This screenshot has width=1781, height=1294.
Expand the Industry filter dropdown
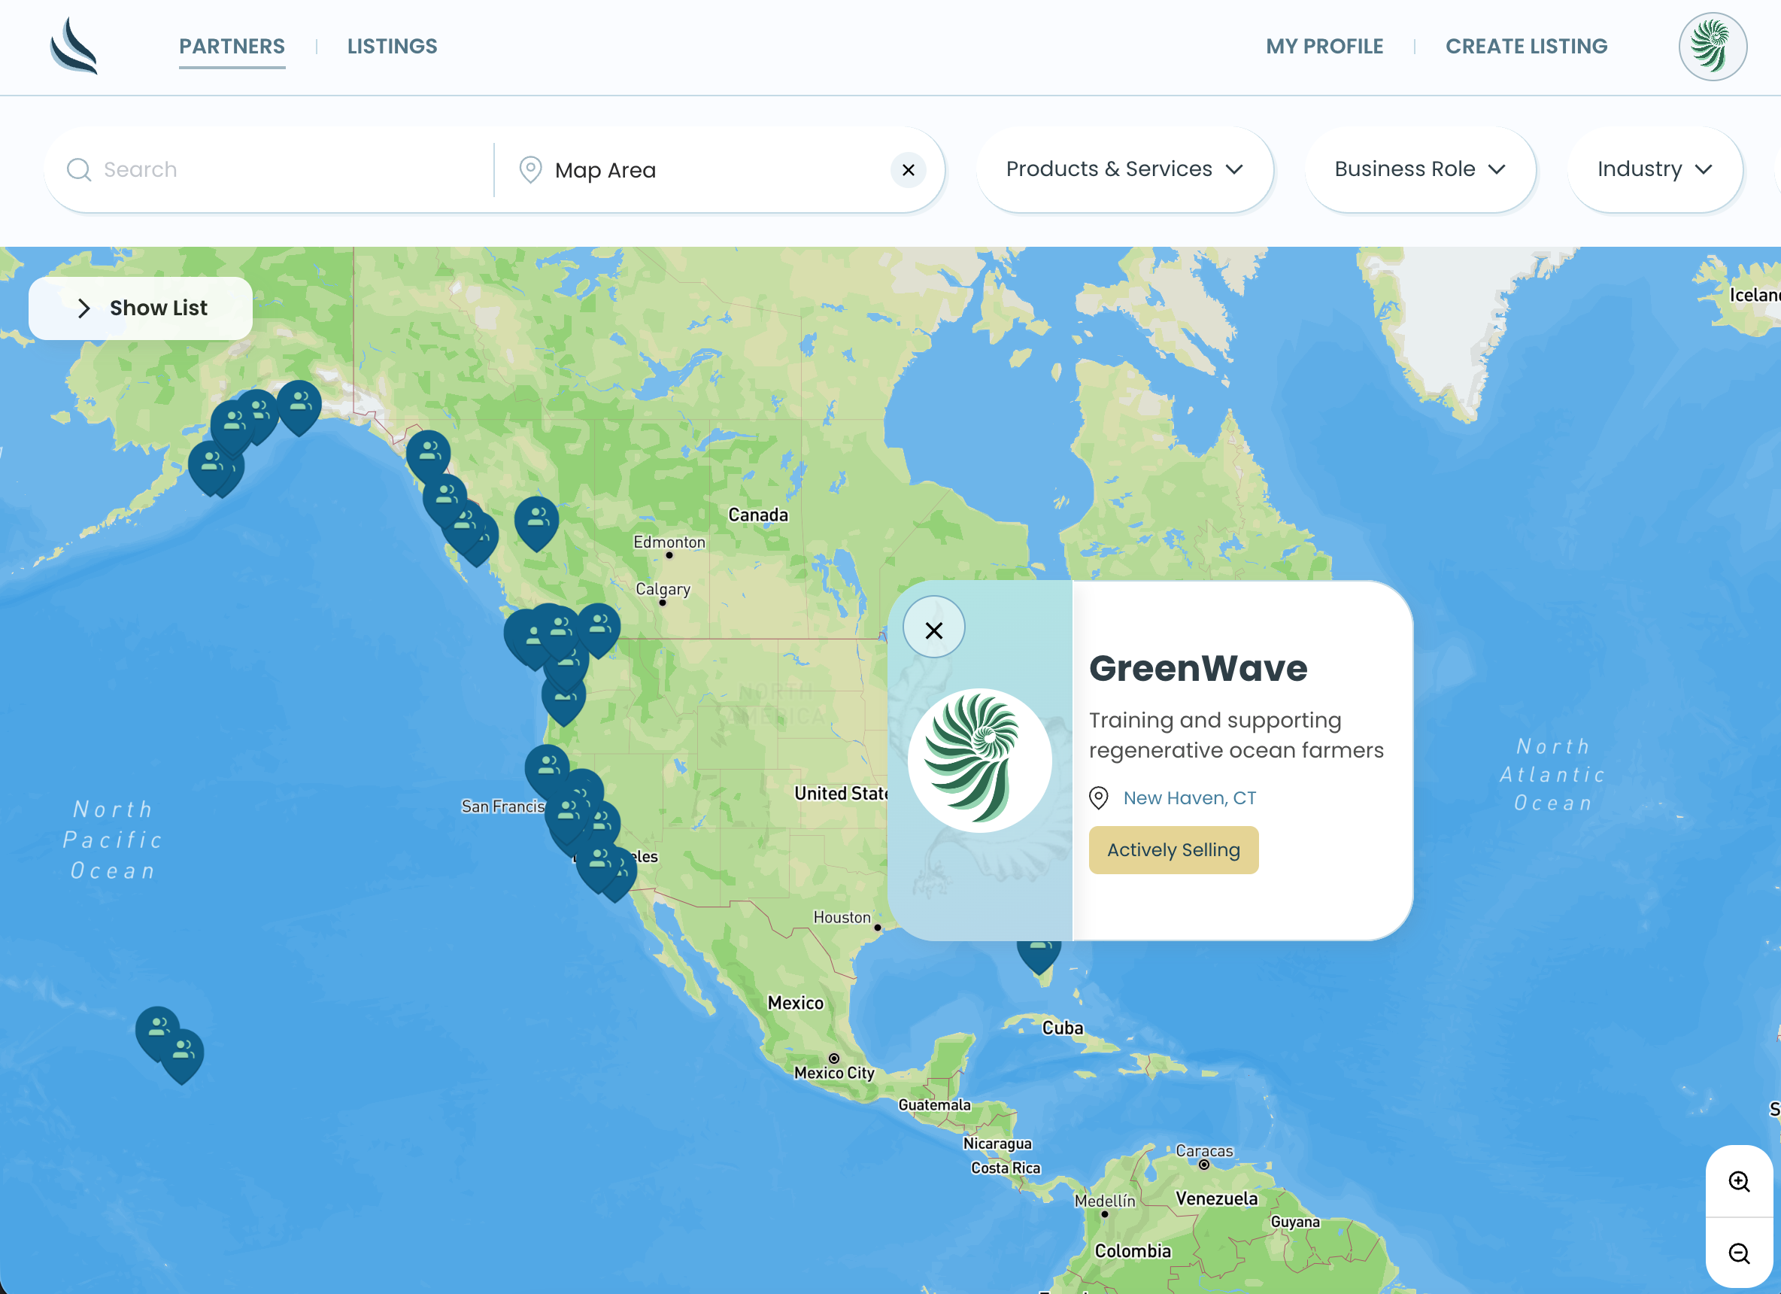pos(1655,169)
